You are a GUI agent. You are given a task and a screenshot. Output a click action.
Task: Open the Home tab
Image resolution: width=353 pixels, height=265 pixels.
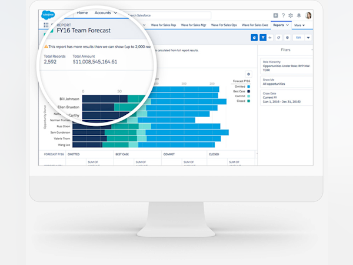coord(82,13)
